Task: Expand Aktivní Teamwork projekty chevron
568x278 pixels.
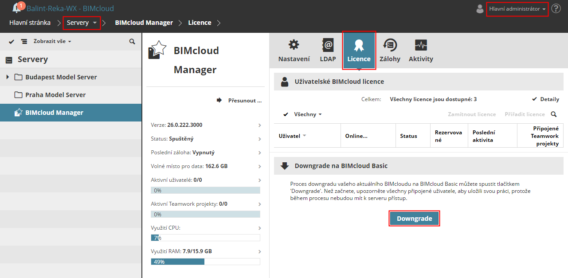Action: tap(260, 204)
